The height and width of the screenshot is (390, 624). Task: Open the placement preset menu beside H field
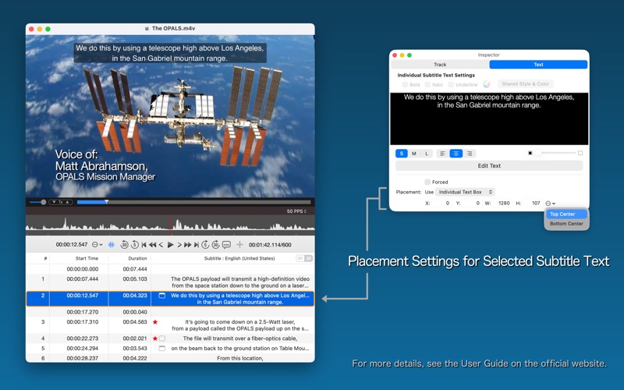point(551,204)
